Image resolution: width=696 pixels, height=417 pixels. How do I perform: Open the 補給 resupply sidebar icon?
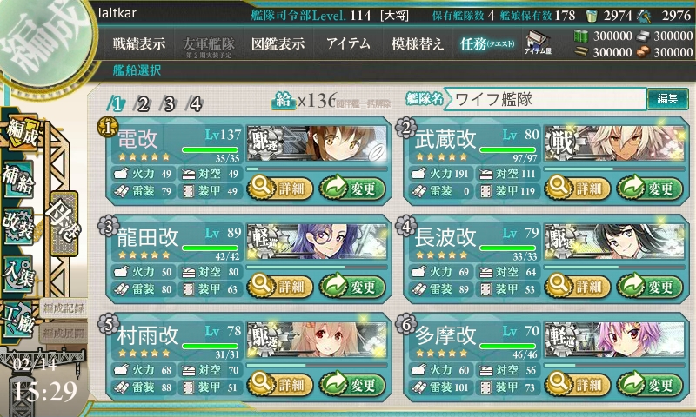[x=18, y=180]
